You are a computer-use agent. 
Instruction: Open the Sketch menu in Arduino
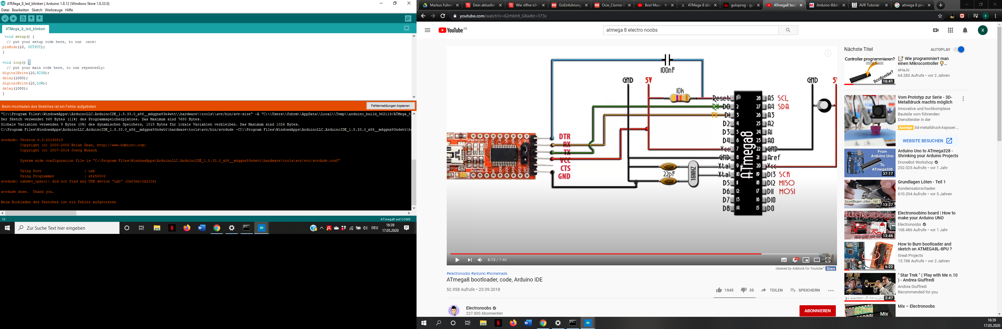(37, 10)
